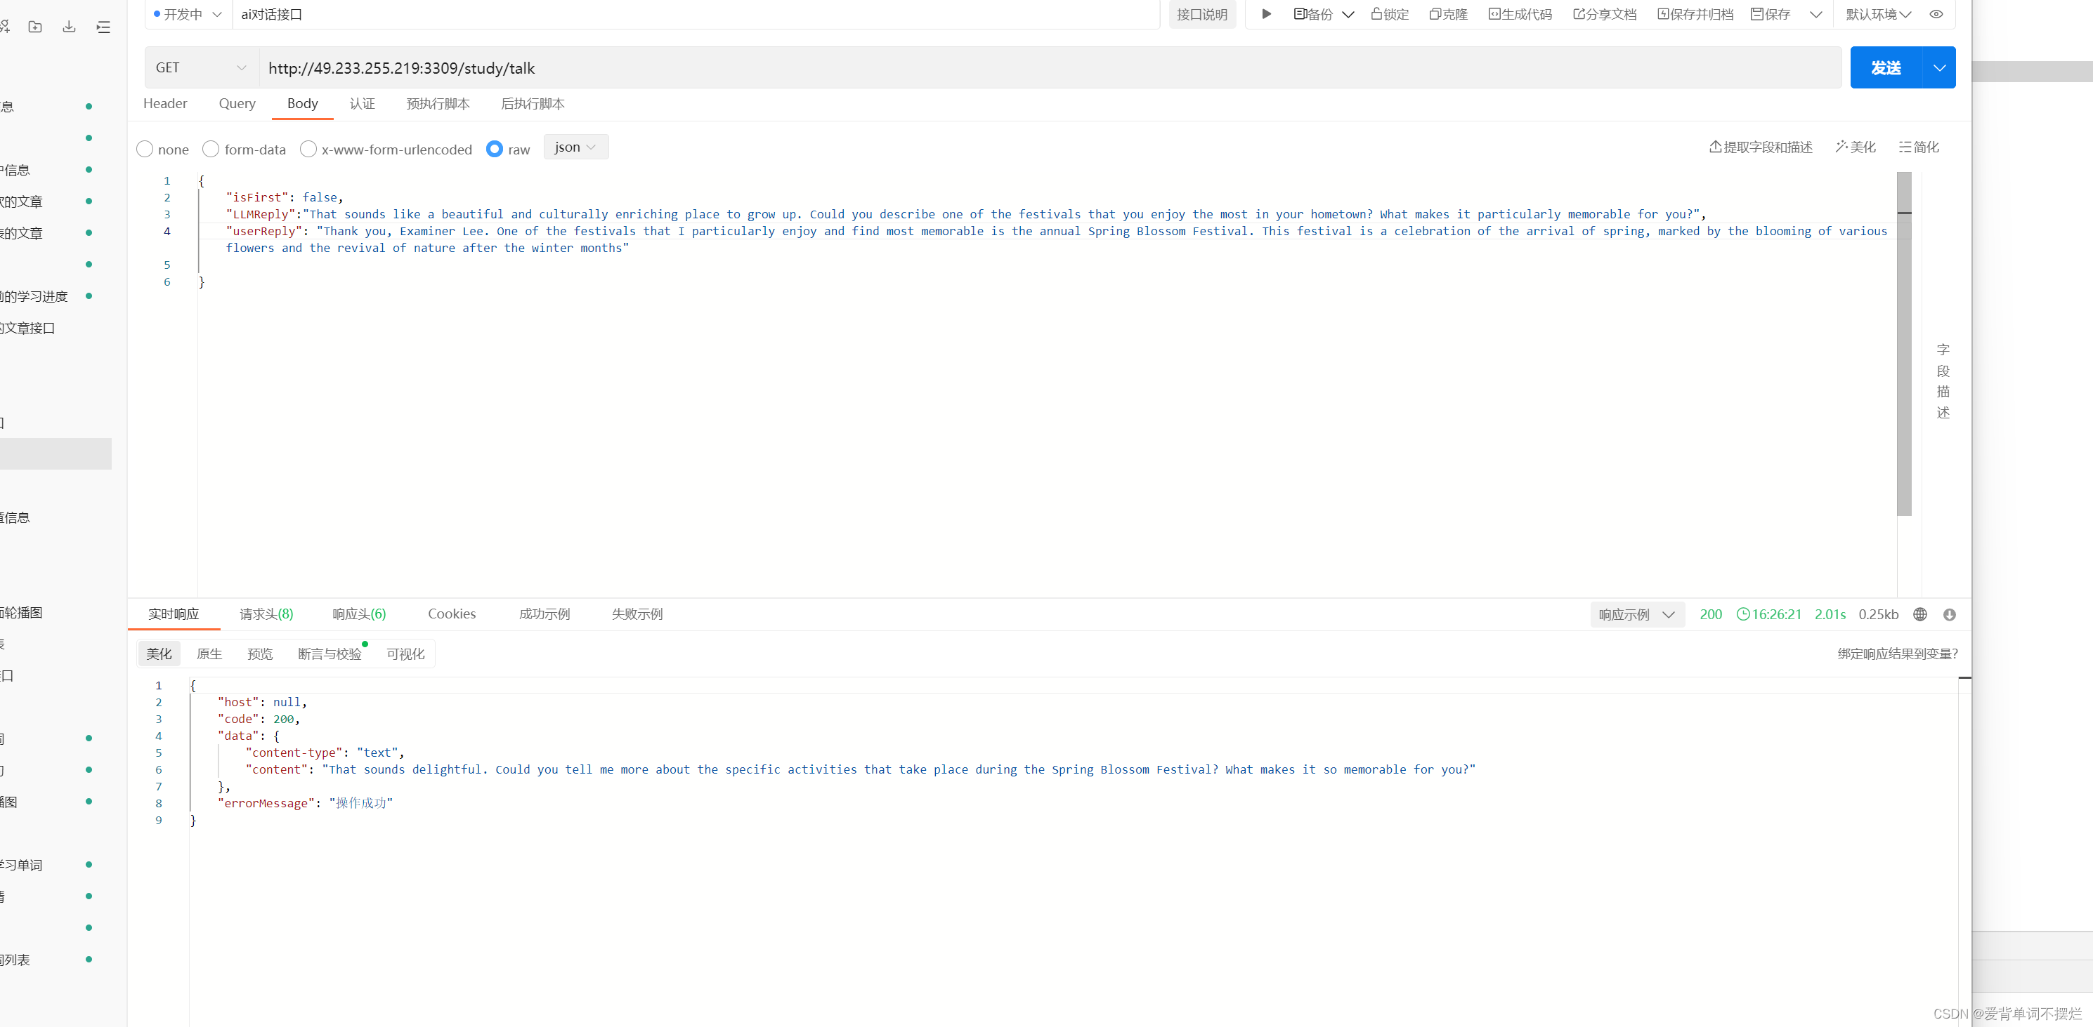Image resolution: width=2093 pixels, height=1027 pixels.
Task: Click the globe icon in the response bar
Action: pos(1920,614)
